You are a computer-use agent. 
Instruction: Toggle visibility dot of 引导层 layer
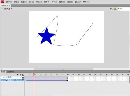(18, 78)
